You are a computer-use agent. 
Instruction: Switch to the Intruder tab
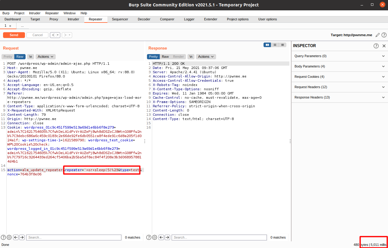click(73, 19)
